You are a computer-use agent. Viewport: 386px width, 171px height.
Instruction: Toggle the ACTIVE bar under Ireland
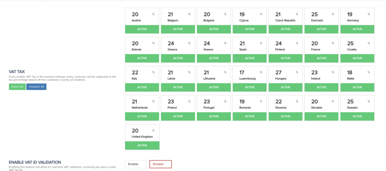321,87
